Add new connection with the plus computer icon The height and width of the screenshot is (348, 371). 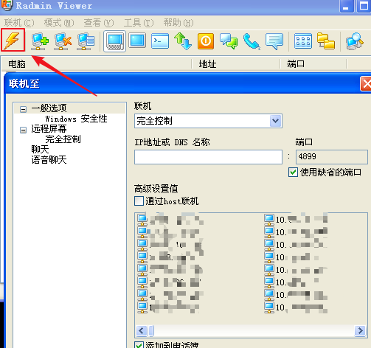click(x=40, y=41)
